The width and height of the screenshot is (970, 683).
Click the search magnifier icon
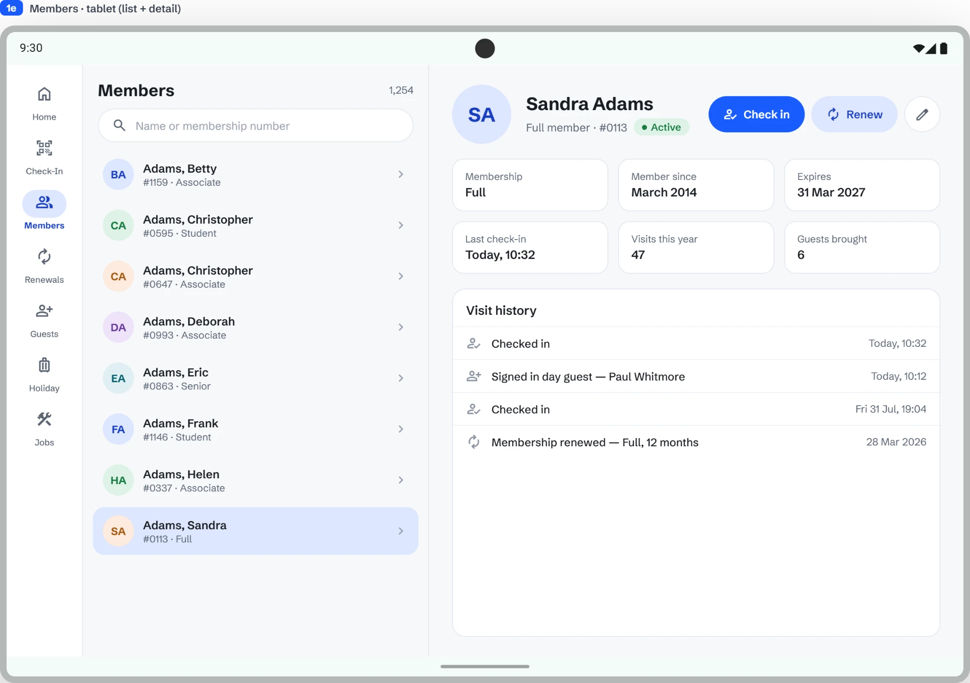tap(119, 126)
